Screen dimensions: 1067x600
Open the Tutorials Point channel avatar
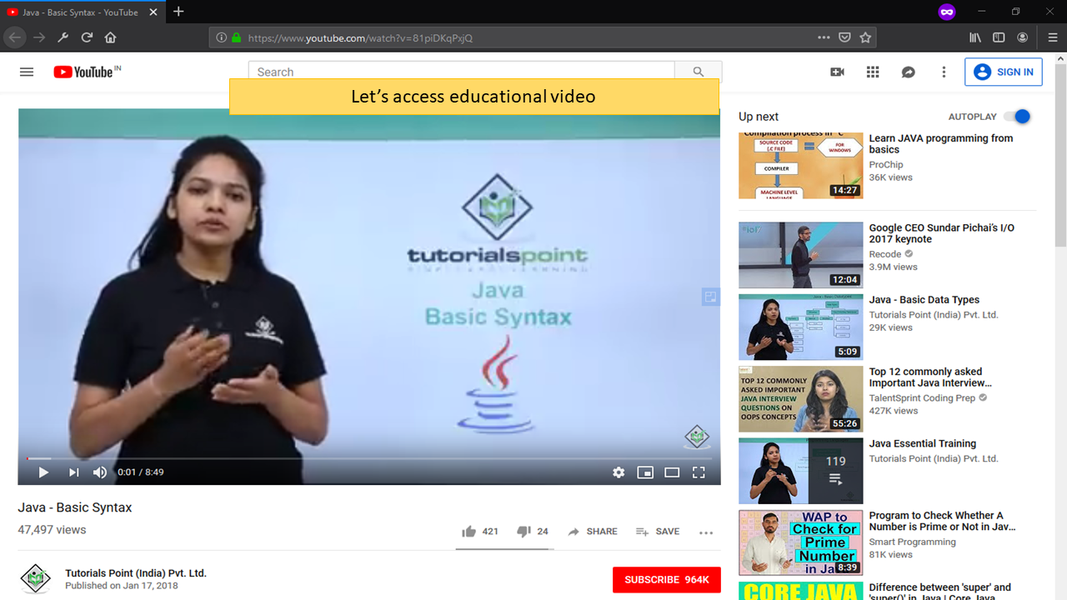[x=35, y=579]
